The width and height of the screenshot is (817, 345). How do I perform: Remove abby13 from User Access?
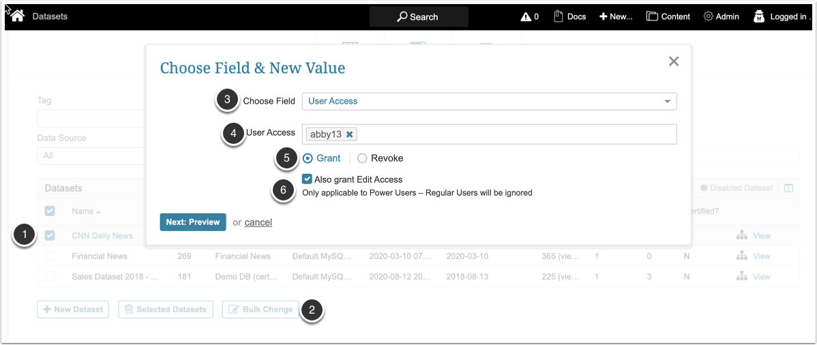(350, 134)
